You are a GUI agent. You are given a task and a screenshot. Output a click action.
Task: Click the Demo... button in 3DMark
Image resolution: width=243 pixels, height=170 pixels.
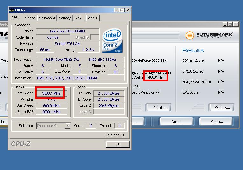[177, 122]
